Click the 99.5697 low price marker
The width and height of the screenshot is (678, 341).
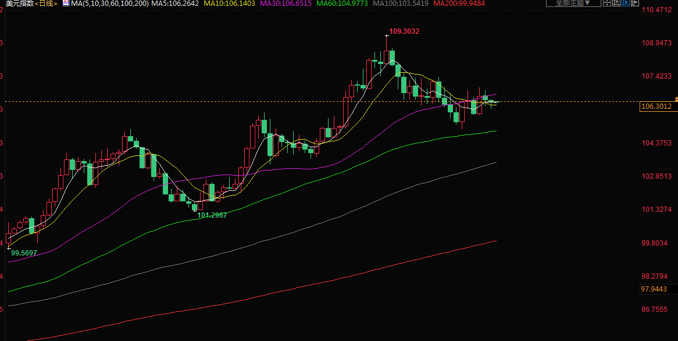coord(24,253)
